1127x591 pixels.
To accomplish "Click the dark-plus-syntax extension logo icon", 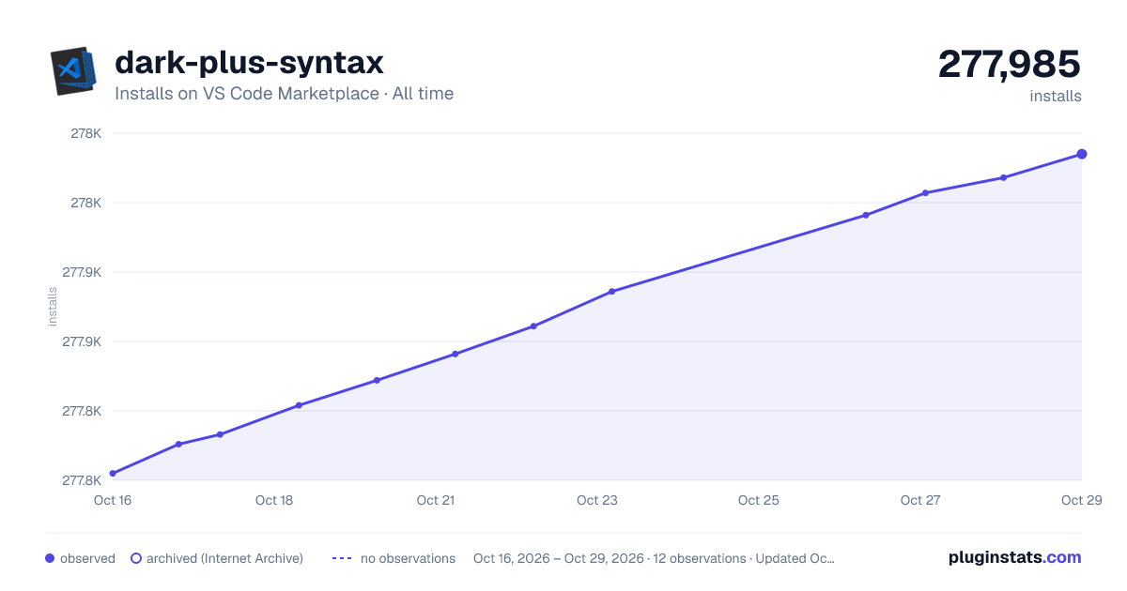I will (74, 70).
